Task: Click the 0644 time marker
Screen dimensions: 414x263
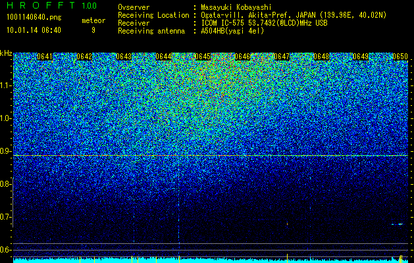Action: 163,57
